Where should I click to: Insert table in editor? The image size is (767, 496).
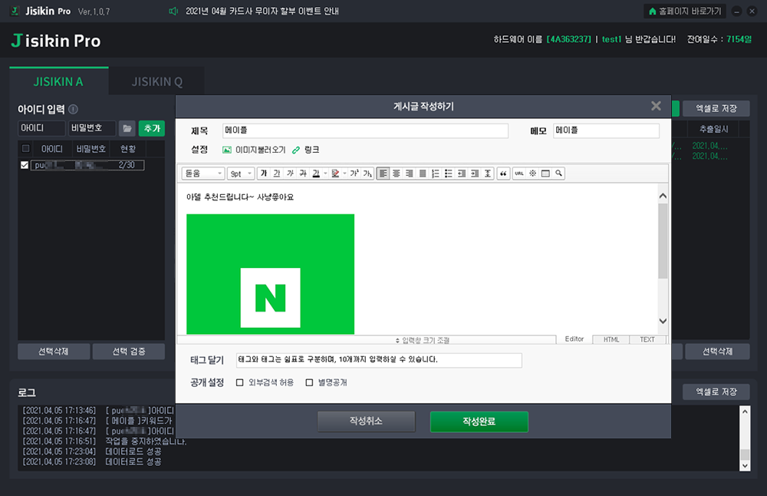point(545,174)
